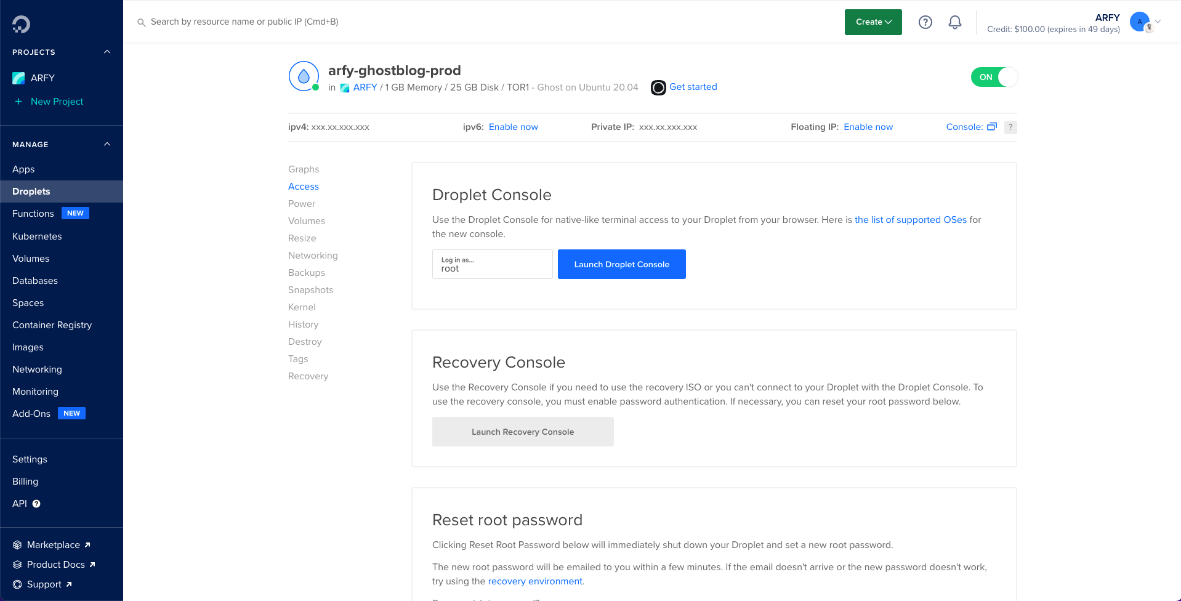Click the ARFY project icon in sidebar
The width and height of the screenshot is (1181, 601).
(x=18, y=78)
